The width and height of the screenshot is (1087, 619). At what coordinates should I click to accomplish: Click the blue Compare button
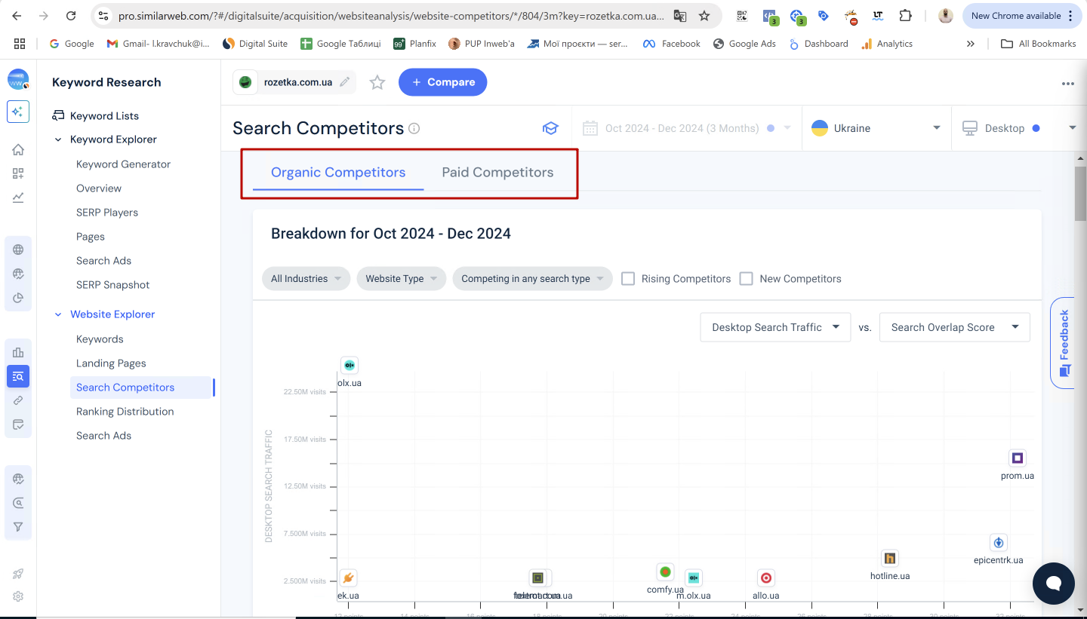coord(443,82)
